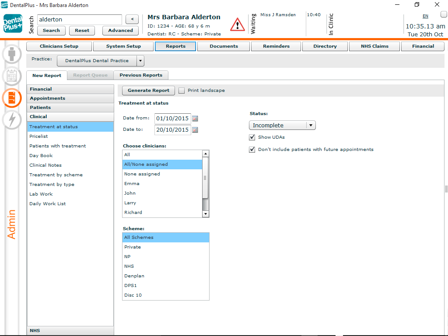Click the Reset button
This screenshot has width=448, height=336.
82,31
